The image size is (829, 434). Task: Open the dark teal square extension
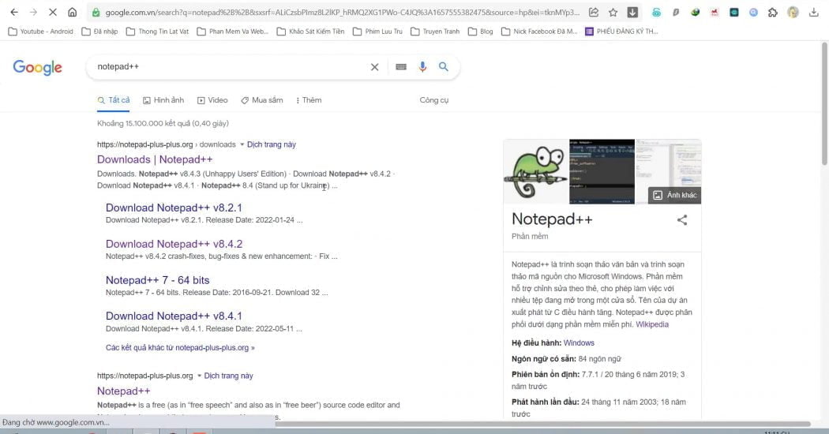coord(733,12)
